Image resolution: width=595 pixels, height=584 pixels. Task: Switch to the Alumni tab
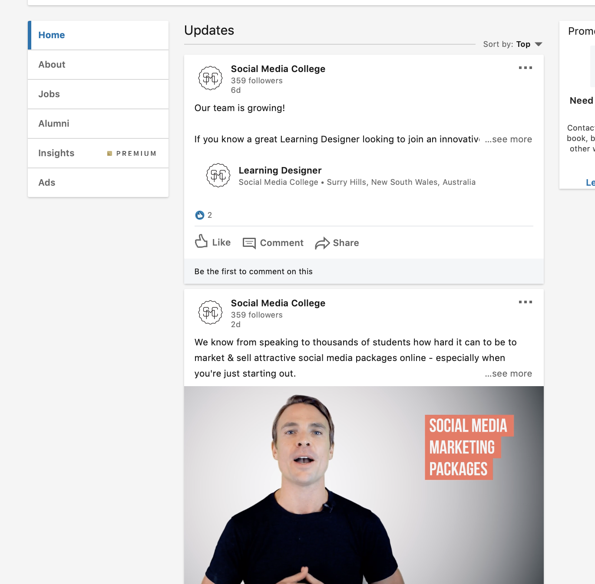coord(98,124)
